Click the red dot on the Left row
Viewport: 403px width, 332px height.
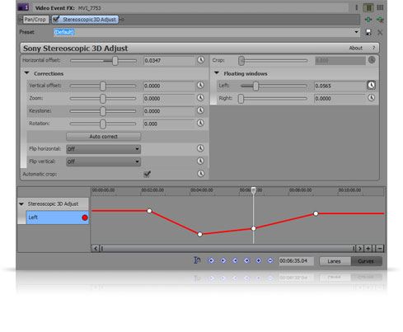[x=85, y=217]
